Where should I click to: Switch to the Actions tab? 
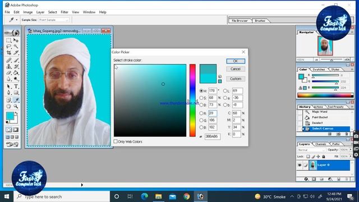[x=318, y=107]
